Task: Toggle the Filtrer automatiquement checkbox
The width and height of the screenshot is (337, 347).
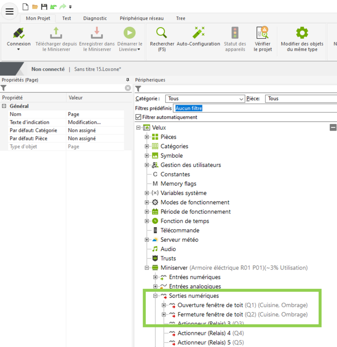Action: pos(138,117)
